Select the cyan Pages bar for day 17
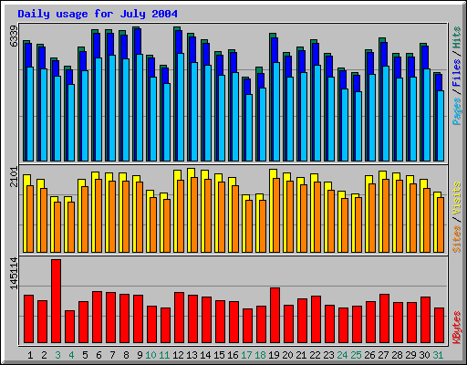Screen dimensions: 467x365 (249, 128)
